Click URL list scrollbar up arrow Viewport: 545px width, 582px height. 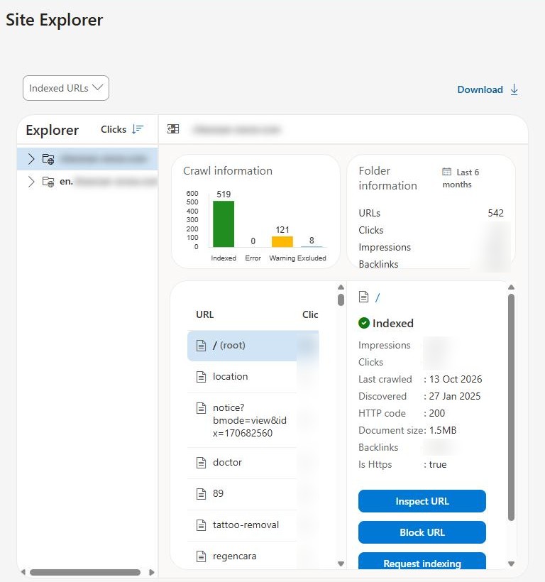341,287
